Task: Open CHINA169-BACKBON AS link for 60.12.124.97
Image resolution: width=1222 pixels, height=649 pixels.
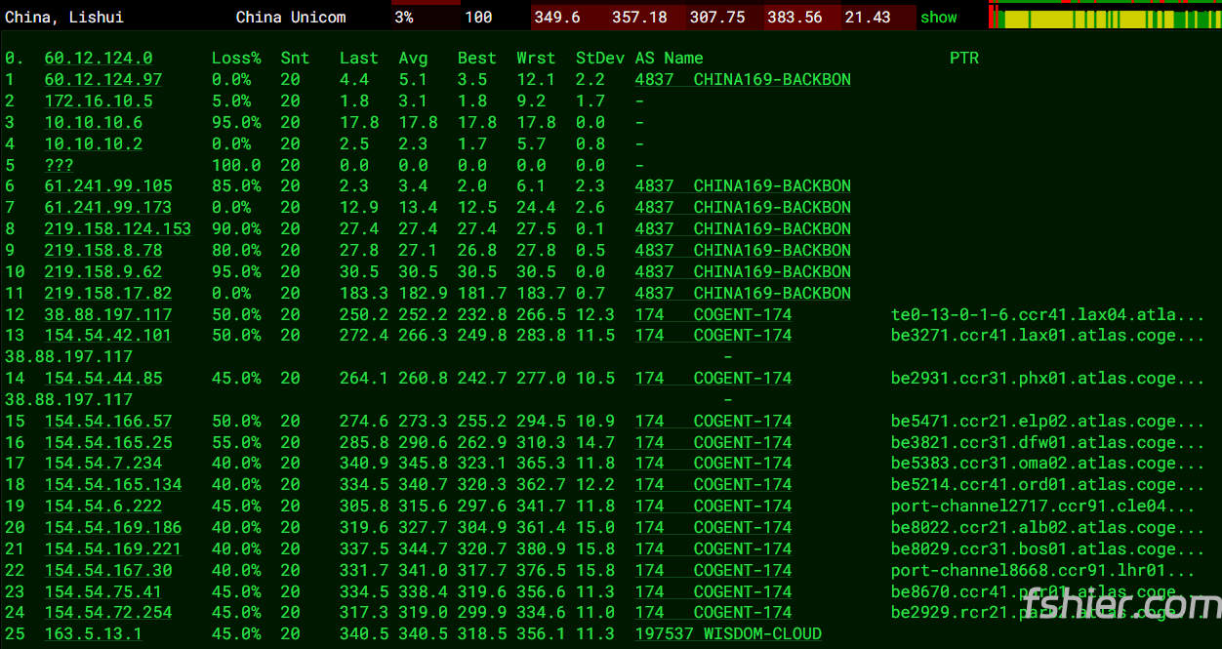Action: 742,80
